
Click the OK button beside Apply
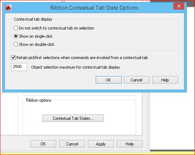tap(43, 144)
